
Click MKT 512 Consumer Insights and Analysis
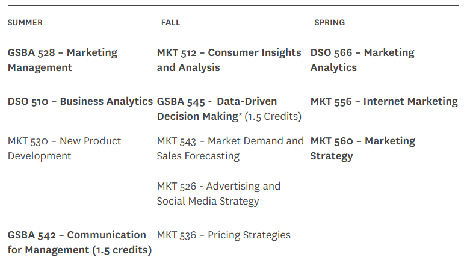229,60
